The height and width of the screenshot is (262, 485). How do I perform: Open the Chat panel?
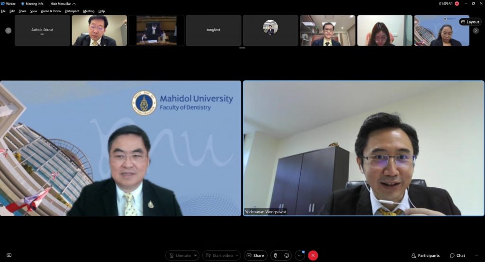tap(458, 255)
